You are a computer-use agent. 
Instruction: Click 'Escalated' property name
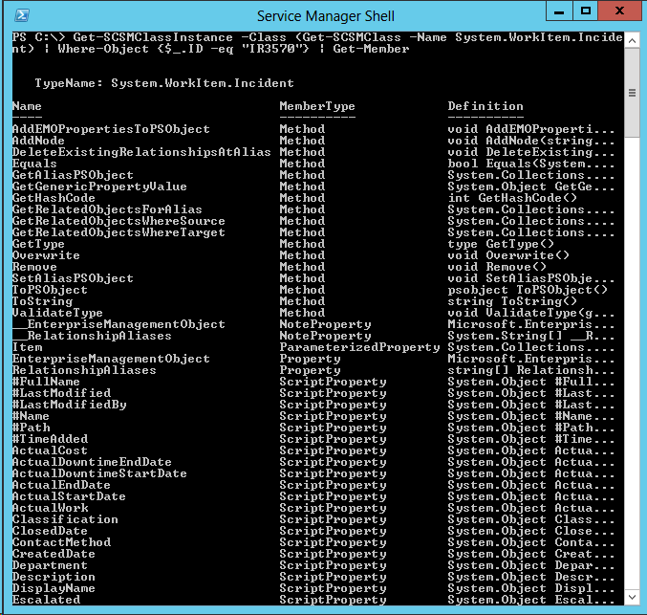[46, 600]
